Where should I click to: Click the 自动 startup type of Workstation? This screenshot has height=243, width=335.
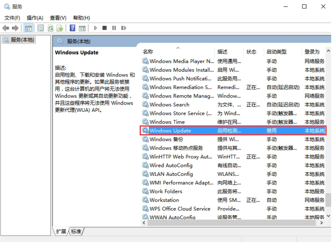click(x=272, y=200)
